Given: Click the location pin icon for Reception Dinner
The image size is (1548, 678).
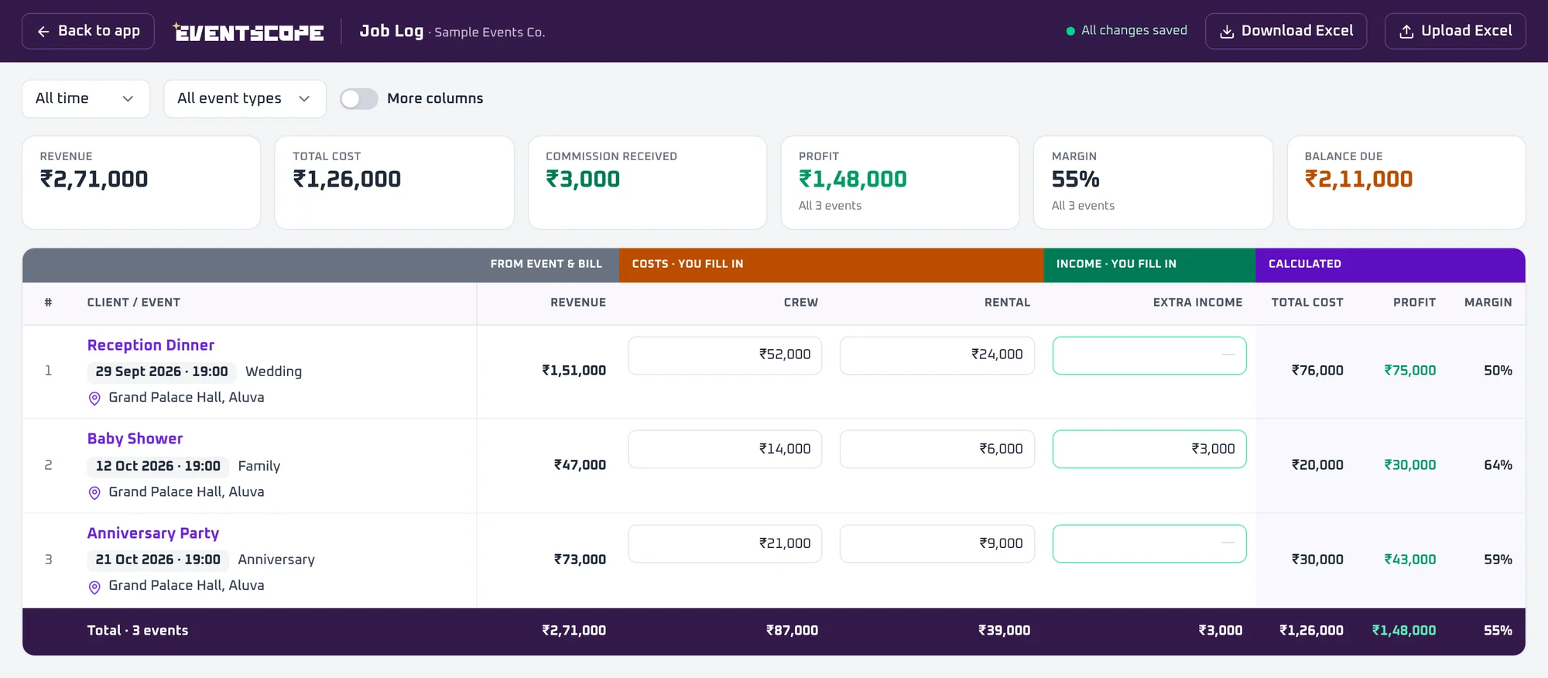Looking at the screenshot, I should click(94, 398).
